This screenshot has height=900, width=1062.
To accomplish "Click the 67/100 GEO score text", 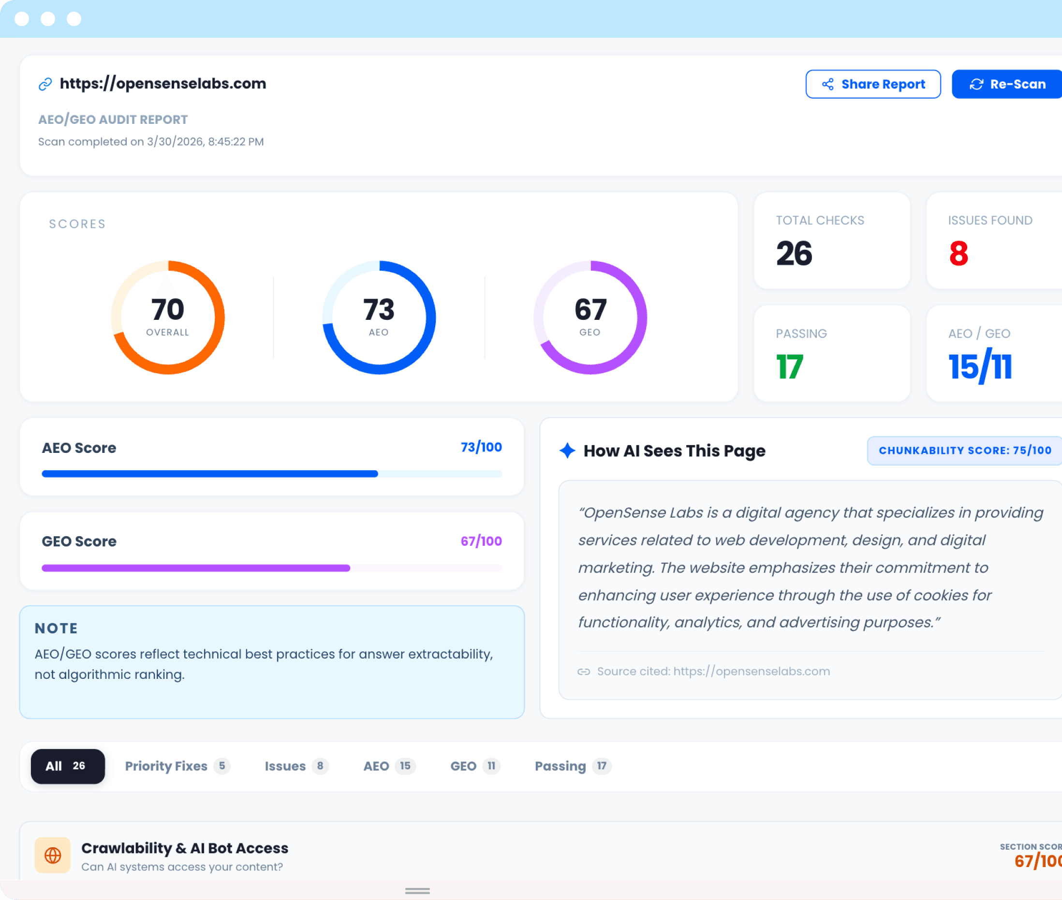I will point(481,541).
